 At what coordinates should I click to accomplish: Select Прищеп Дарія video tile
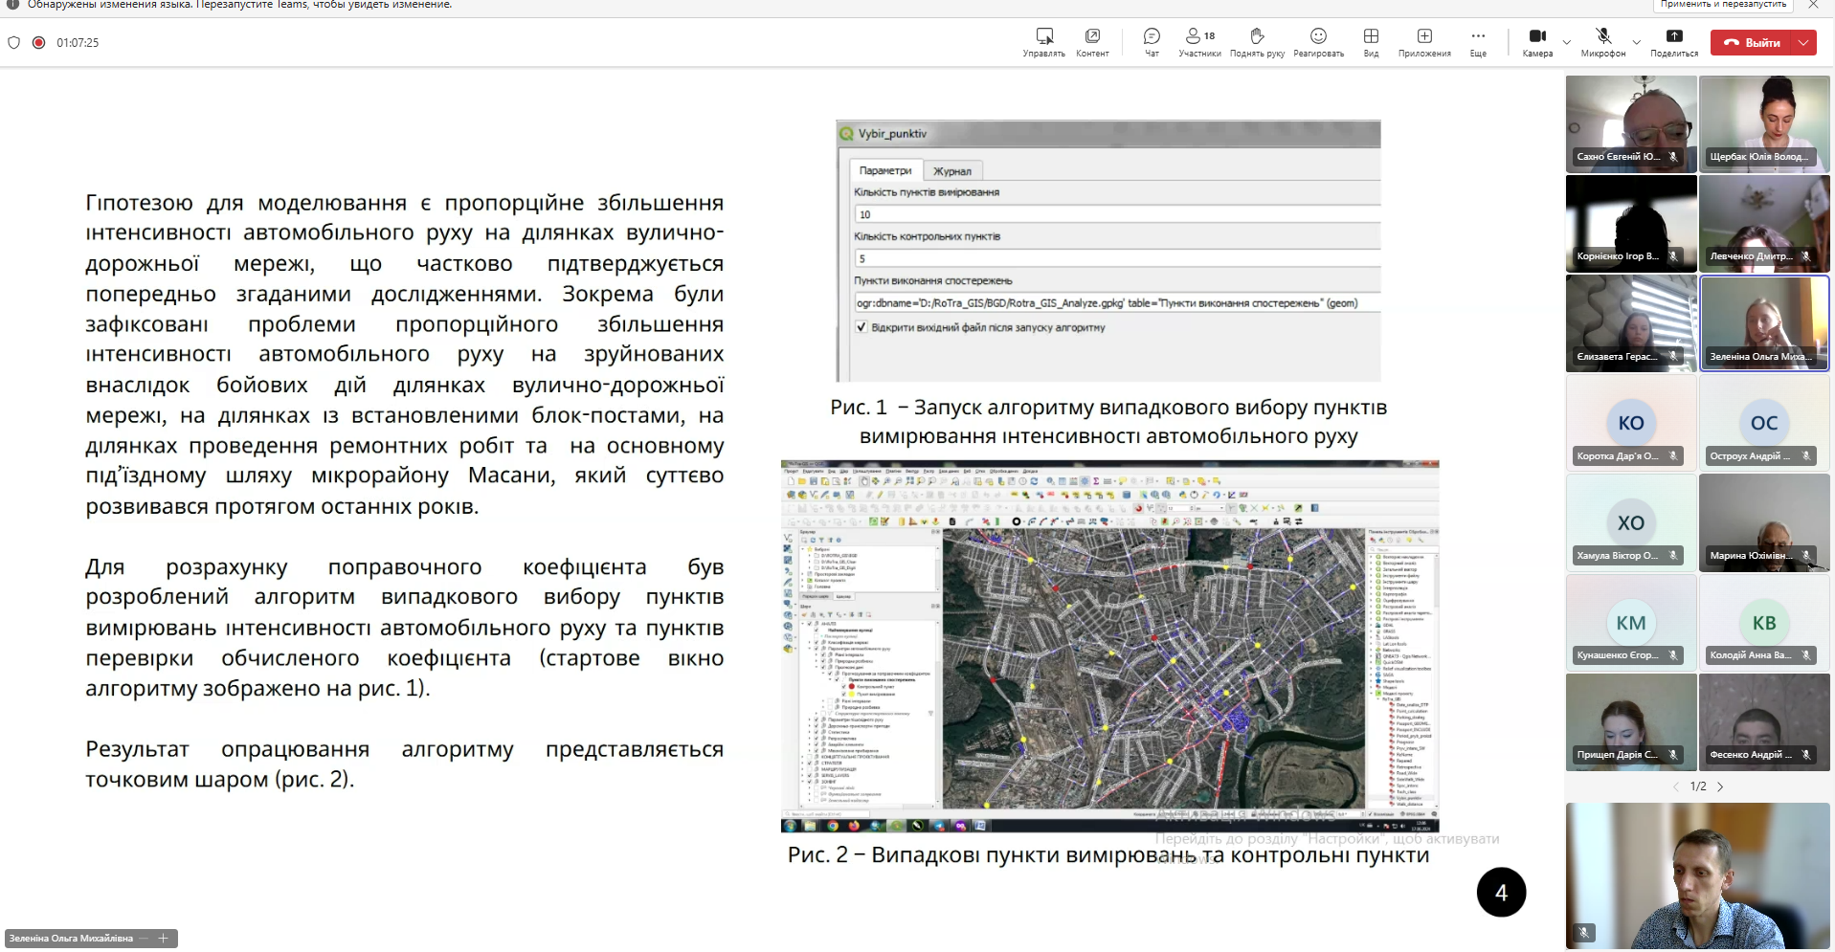1631,721
